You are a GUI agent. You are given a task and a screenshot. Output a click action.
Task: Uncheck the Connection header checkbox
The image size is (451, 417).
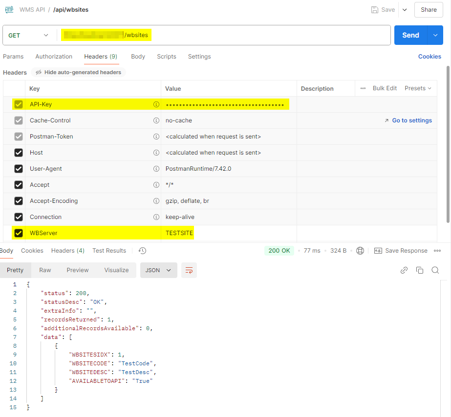tap(19, 217)
